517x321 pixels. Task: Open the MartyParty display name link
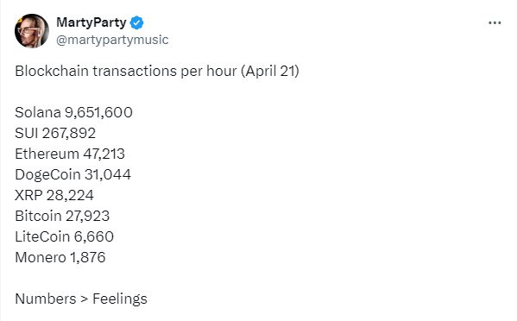[91, 22]
